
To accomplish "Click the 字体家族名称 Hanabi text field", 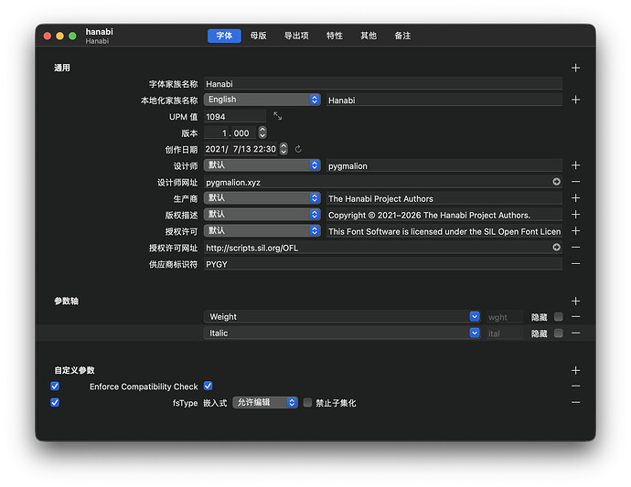I will click(381, 83).
